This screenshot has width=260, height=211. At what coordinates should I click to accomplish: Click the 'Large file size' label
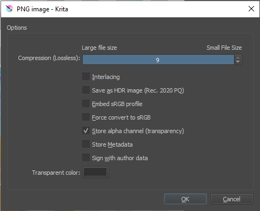tap(99, 48)
